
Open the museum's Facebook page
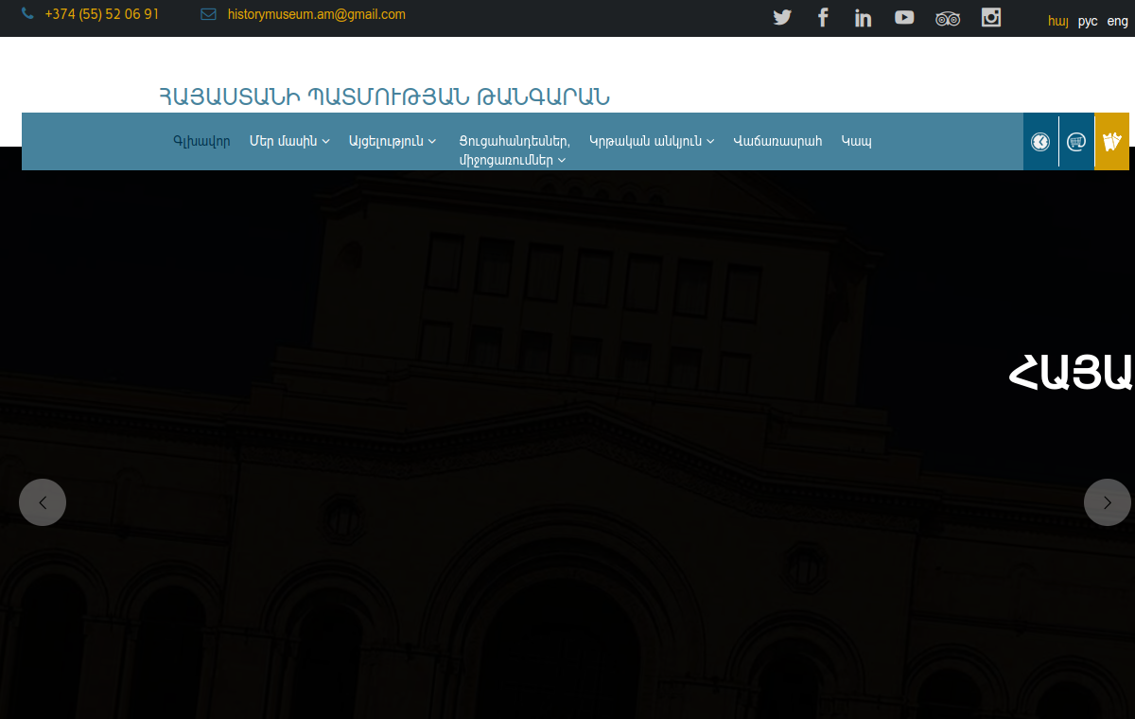point(823,17)
